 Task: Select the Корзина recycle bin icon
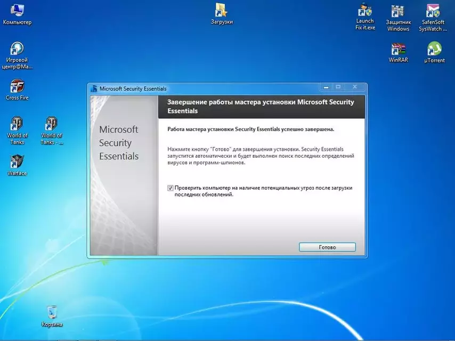[x=52, y=316]
